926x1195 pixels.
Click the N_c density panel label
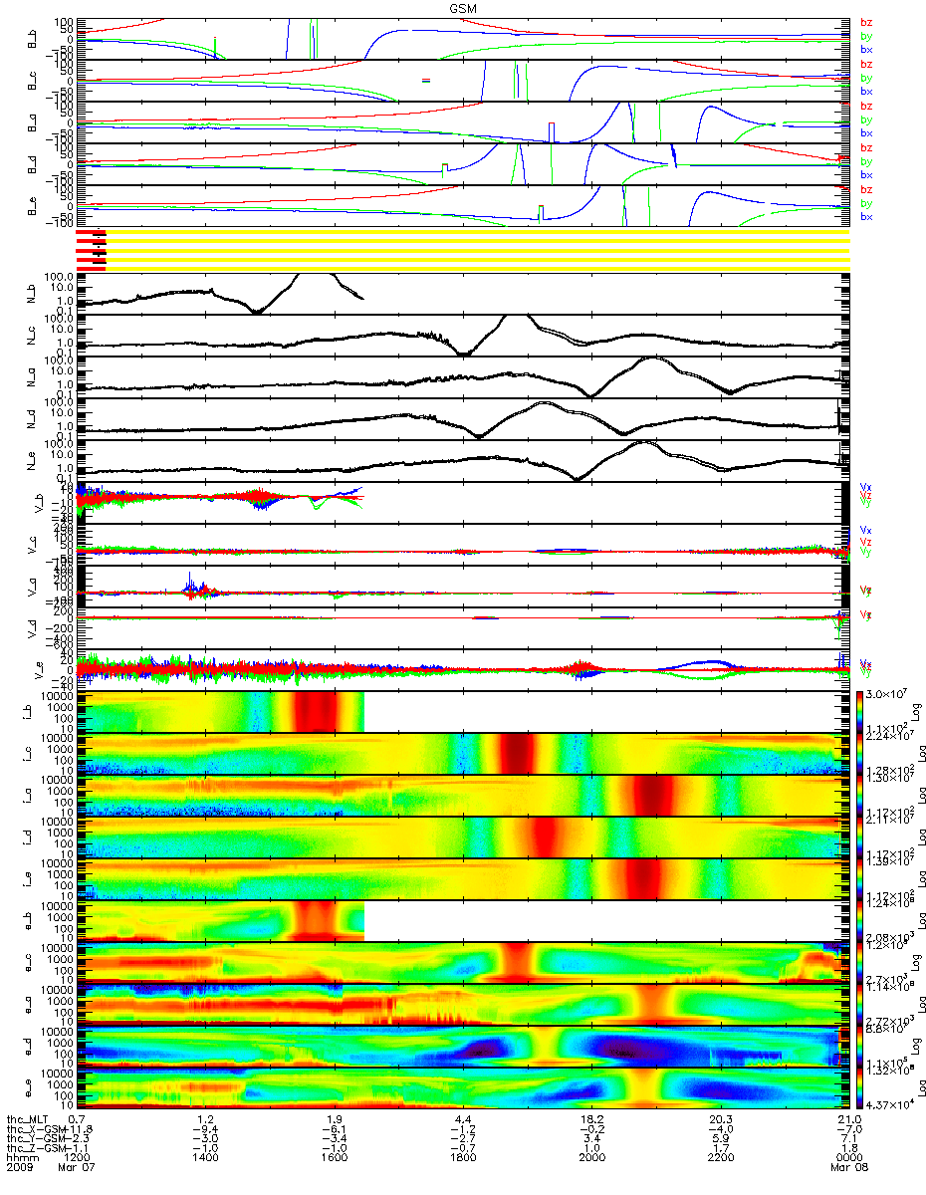click(x=33, y=336)
